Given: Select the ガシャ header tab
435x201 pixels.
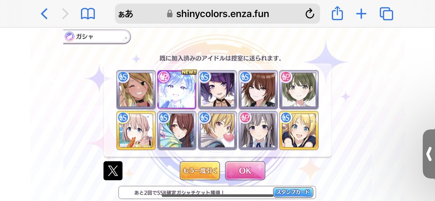Looking at the screenshot, I should 97,37.
